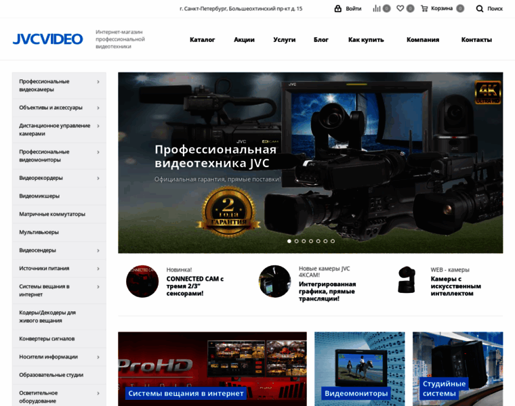Open the Матричные коммутаторы category link
This screenshot has height=406, width=515.
pyautogui.click(x=52, y=214)
